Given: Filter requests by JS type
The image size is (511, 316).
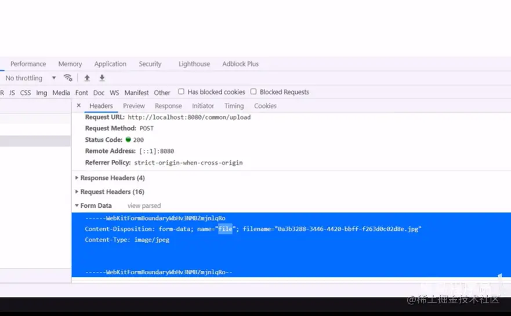Looking at the screenshot, I should click(12, 93).
